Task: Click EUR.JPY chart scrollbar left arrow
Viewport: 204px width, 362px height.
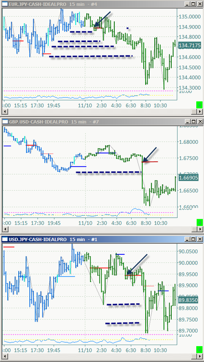Action: (x=4, y=112)
